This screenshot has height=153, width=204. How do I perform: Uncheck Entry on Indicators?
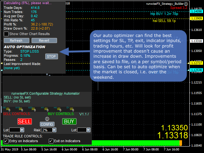pos(6,141)
